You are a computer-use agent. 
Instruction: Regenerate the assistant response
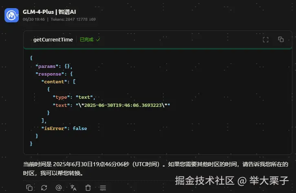tap(44, 188)
